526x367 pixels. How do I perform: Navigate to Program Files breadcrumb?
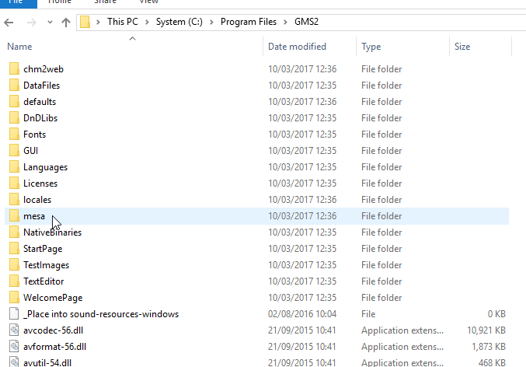click(x=249, y=22)
